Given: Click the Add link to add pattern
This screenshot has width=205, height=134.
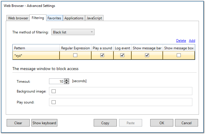Looking at the screenshot, I should pyautogui.click(x=192, y=41).
